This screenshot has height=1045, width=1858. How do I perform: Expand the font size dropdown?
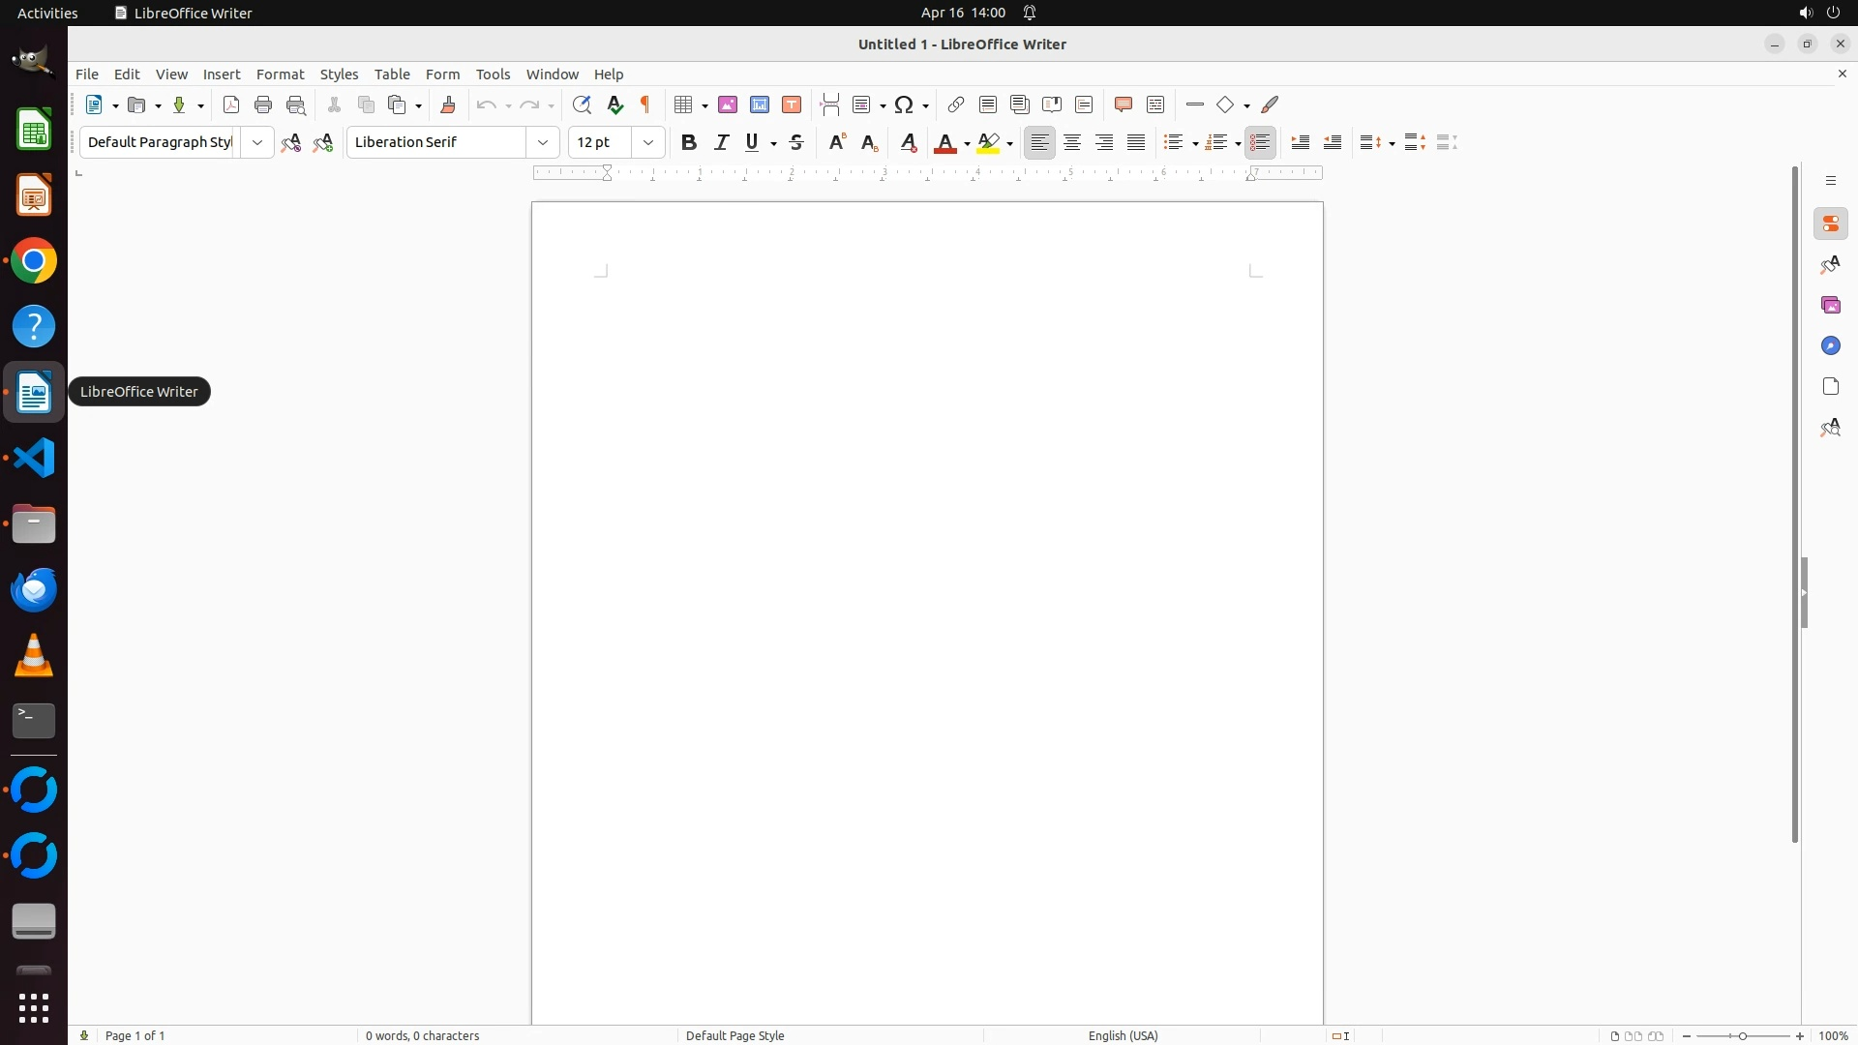(648, 142)
